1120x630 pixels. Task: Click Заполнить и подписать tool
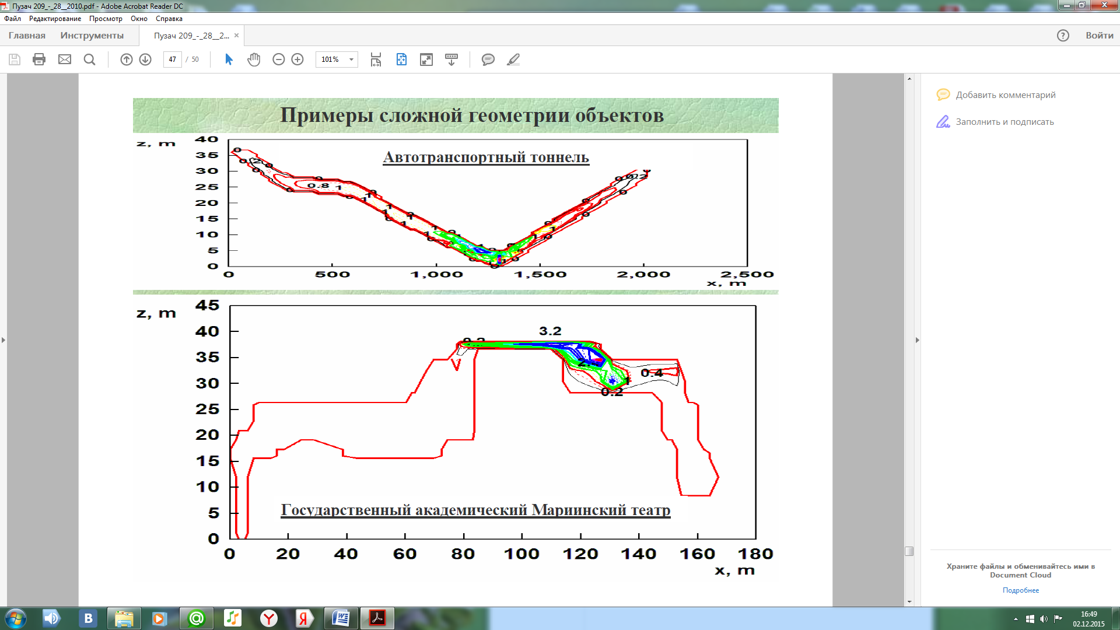[x=995, y=122]
